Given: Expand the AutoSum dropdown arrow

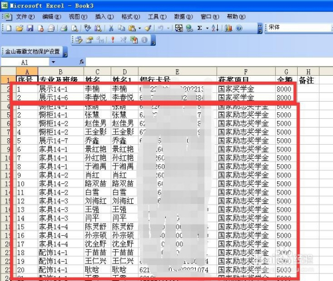Looking at the screenshot, I should point(207,29).
